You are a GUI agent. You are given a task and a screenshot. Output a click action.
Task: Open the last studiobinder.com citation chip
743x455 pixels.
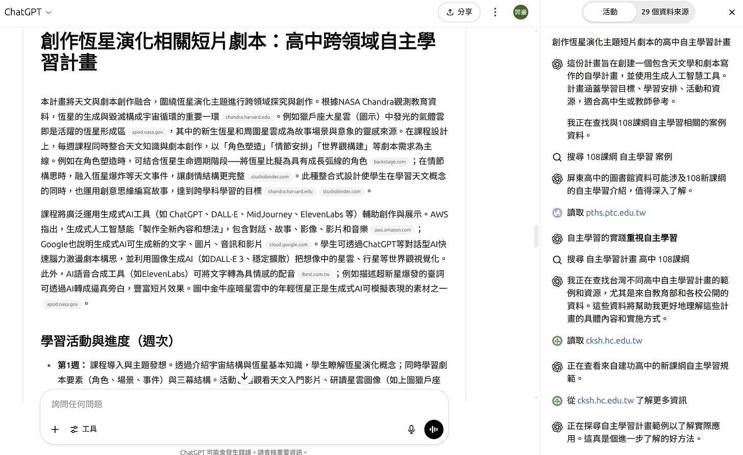341,192
